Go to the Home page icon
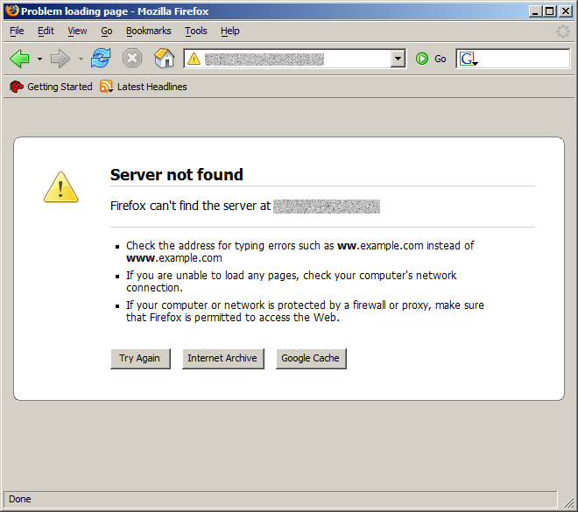The image size is (578, 512). (x=164, y=58)
